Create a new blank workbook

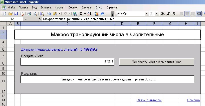[x=4, y=14]
